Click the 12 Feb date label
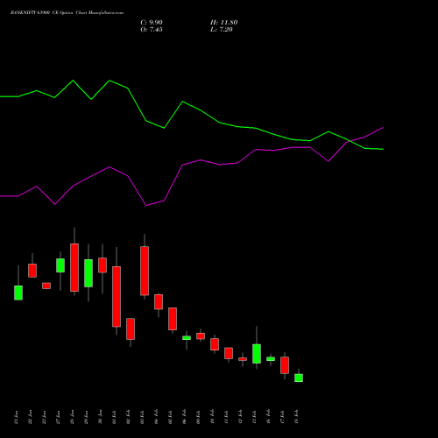 coord(241,417)
